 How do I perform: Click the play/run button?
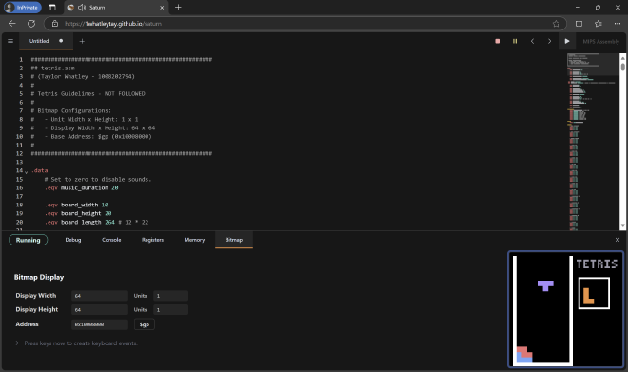click(567, 41)
